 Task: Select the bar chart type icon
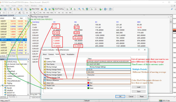[x=67, y=9]
